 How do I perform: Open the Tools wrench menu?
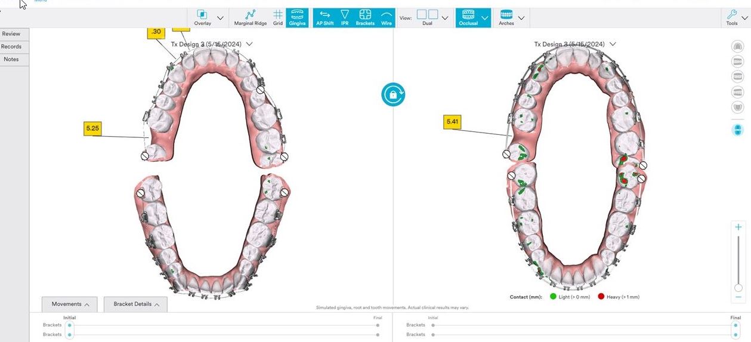click(x=732, y=17)
